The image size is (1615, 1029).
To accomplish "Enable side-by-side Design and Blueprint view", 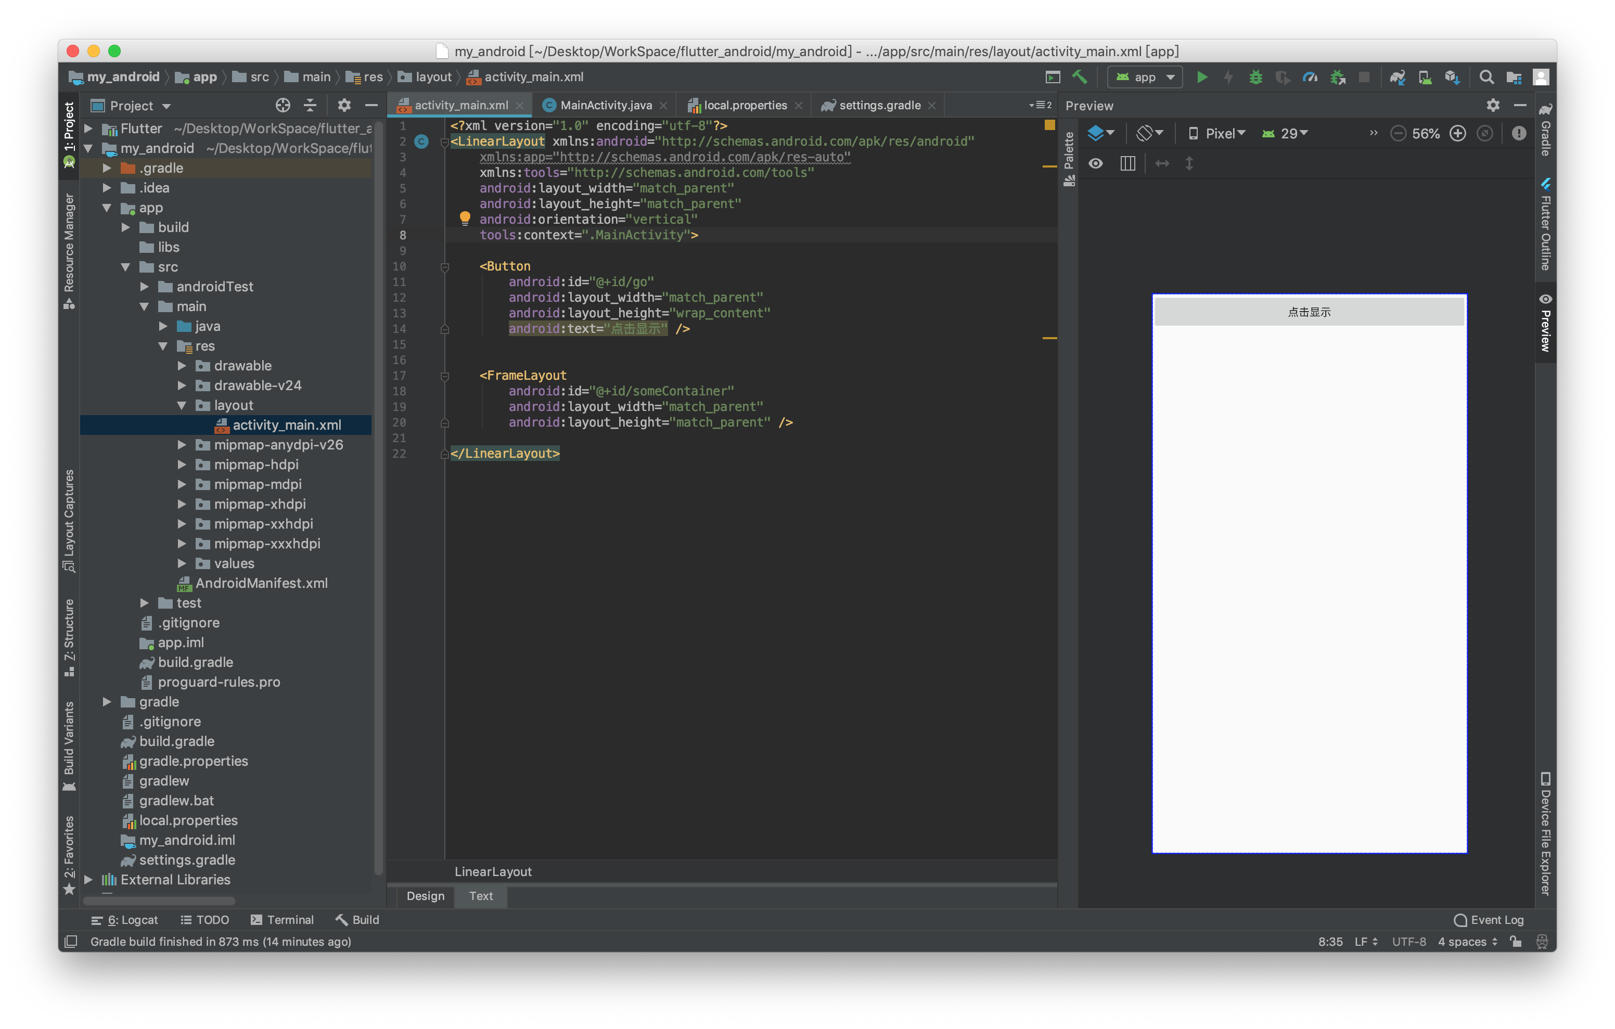I will coord(1127,163).
